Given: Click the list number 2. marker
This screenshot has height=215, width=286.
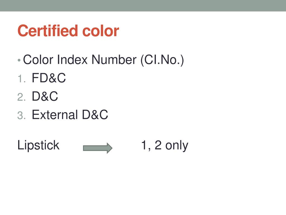Looking at the screenshot, I should [21, 97].
